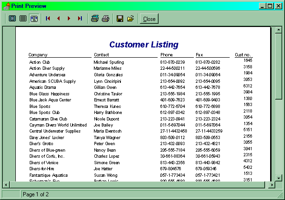Click 'Divers of Venice' entry
This screenshot has height=200, width=285.
pos(44,163)
